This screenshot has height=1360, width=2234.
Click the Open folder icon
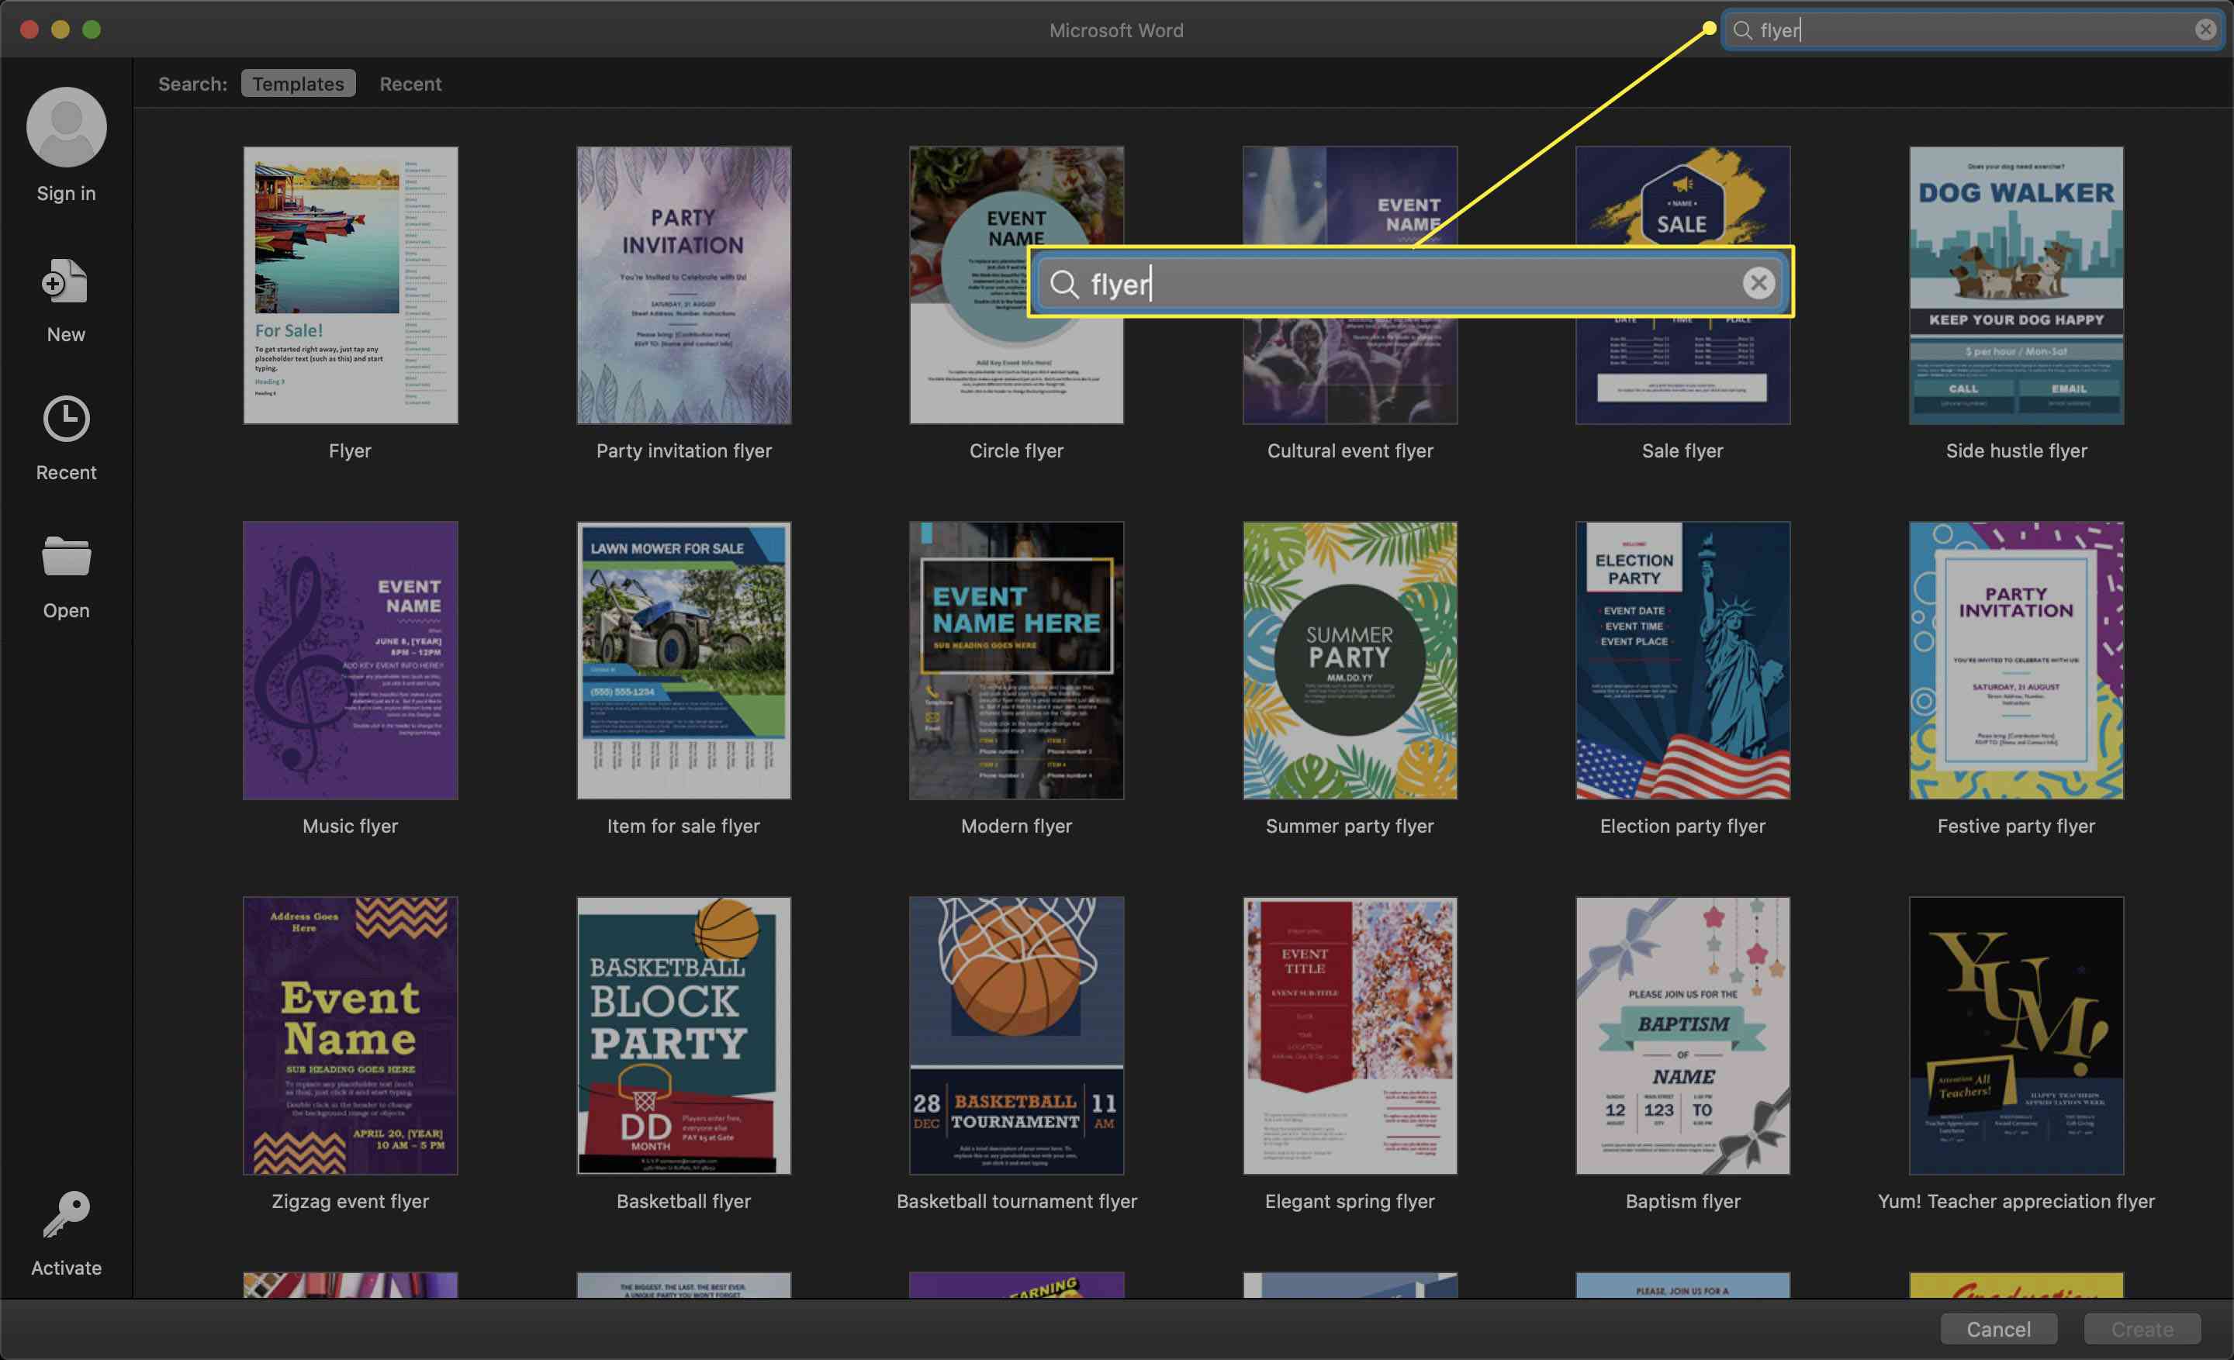66,556
